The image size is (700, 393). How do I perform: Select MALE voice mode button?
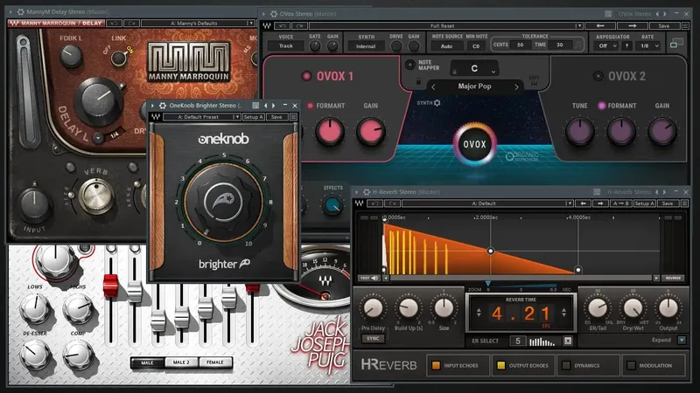[147, 362]
